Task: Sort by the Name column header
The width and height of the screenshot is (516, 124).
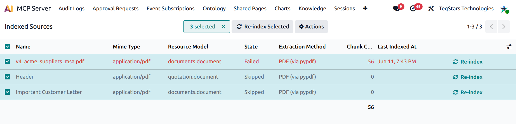Action: point(23,47)
